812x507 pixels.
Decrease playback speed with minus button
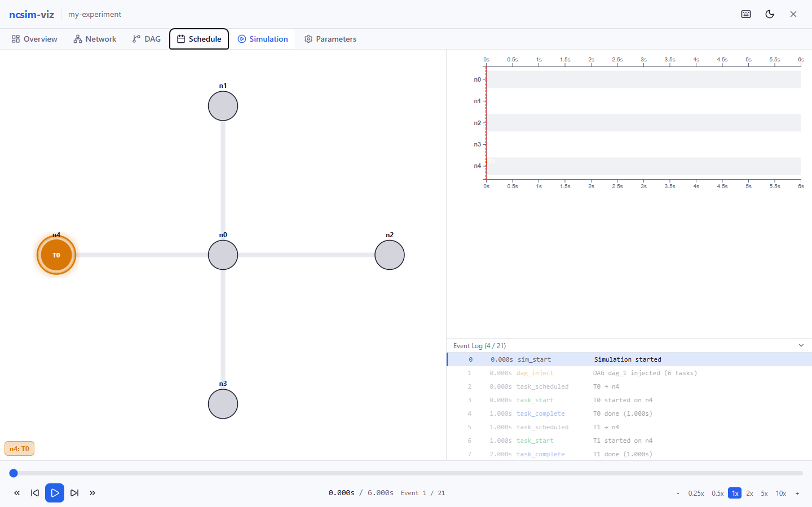tap(678, 493)
